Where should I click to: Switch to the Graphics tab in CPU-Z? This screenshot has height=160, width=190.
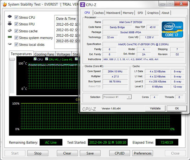[153, 13]
